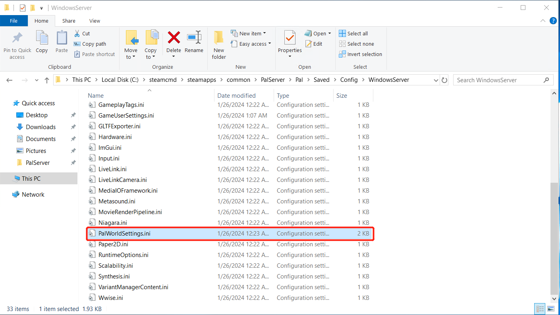Click the Copy to icon
The height and width of the screenshot is (315, 560).
(x=151, y=38)
